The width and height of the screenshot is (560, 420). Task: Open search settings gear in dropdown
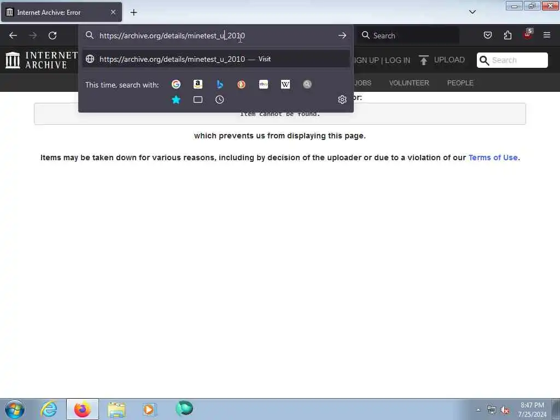coord(342,100)
